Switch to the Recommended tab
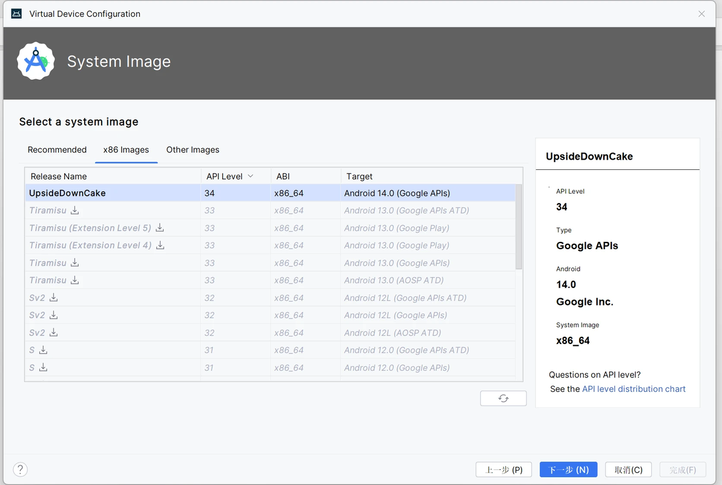Viewport: 722px width, 485px height. (x=57, y=150)
